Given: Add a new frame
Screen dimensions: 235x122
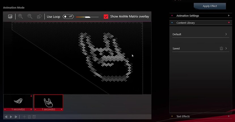Looking at the screenshot, I should pyautogui.click(x=24, y=117).
